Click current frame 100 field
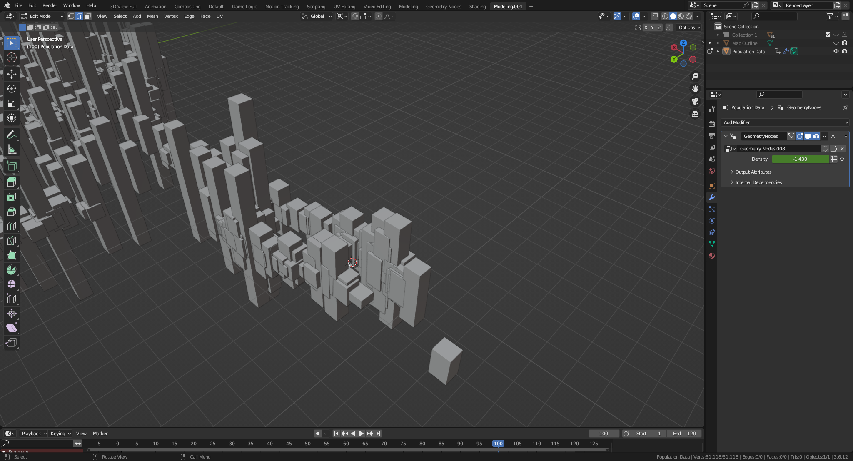Image resolution: width=853 pixels, height=461 pixels. point(604,434)
